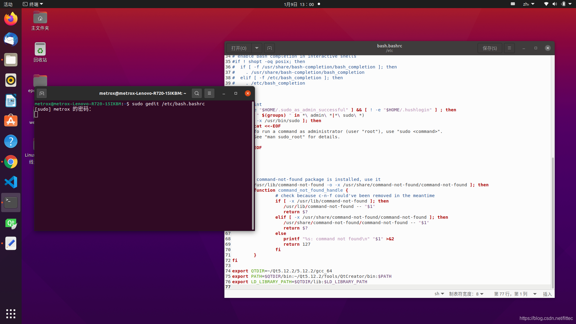Open Firefox from the dock
This screenshot has width=576, height=324.
(11, 19)
